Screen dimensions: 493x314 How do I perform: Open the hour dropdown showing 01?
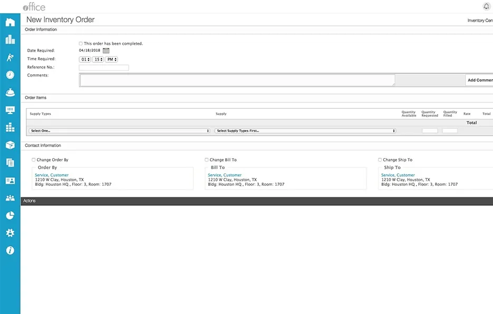(x=85, y=60)
